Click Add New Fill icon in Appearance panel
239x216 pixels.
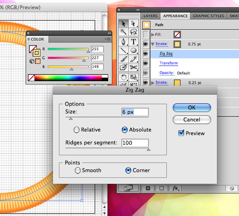[x=162, y=188]
